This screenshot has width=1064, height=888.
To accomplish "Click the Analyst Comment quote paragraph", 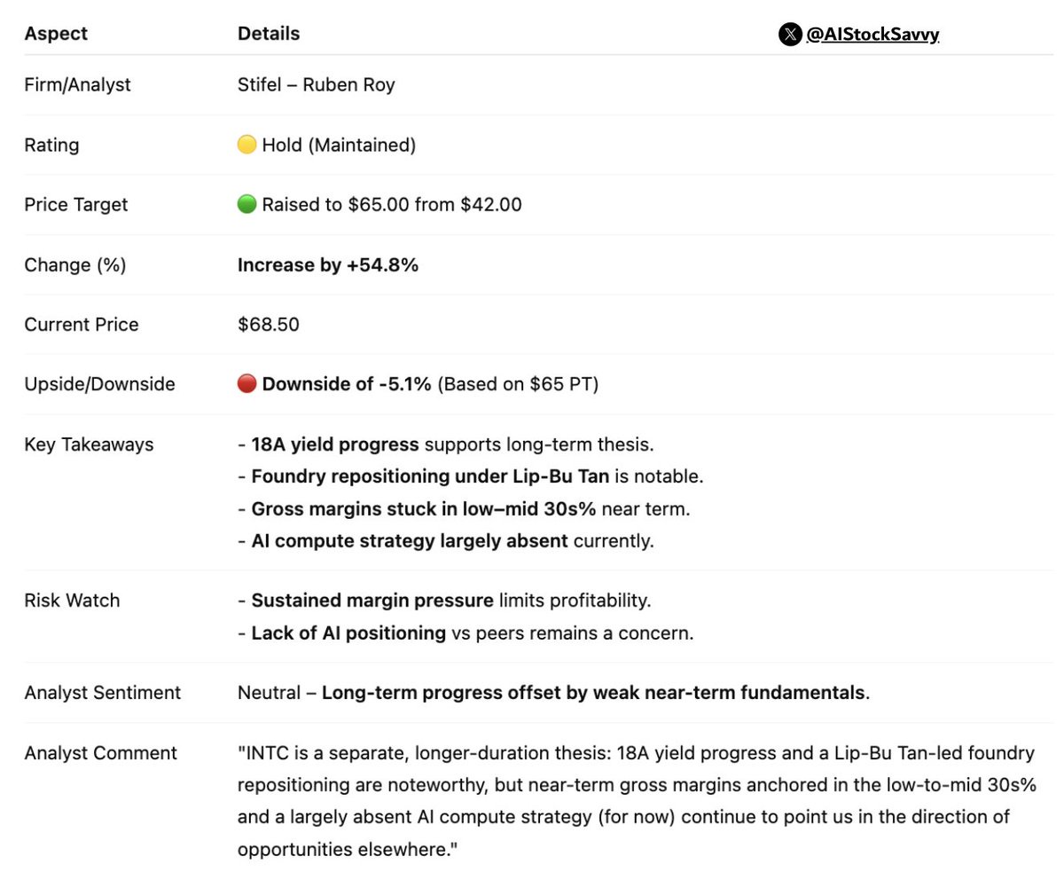I will [x=635, y=801].
